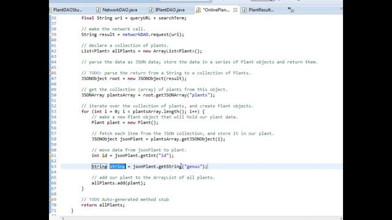Click the Java file icon on PlantResult tab
The height and width of the screenshot is (220, 392).
point(244,10)
